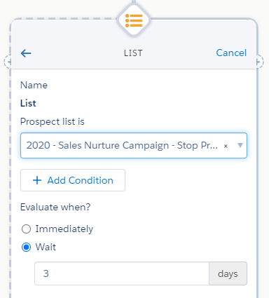Click the plus icon inside Add Condition

click(37, 180)
